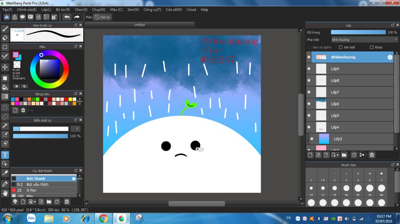The width and height of the screenshot is (400, 224).
Task: Select the Bút yêu thích brush
Action: pos(44,185)
